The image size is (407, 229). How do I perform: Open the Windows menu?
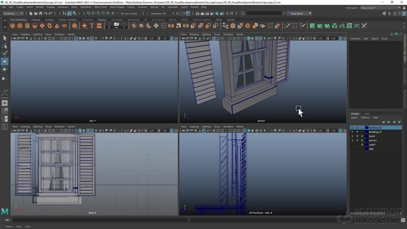point(63,7)
